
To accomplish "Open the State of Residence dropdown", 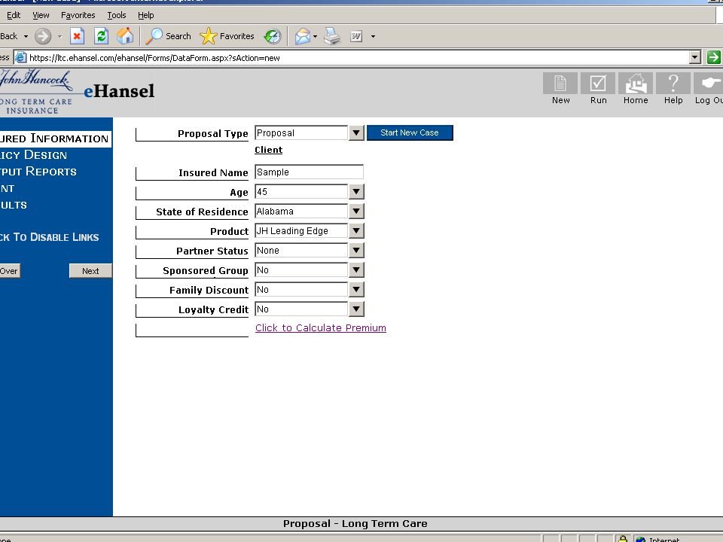I will [x=356, y=211].
